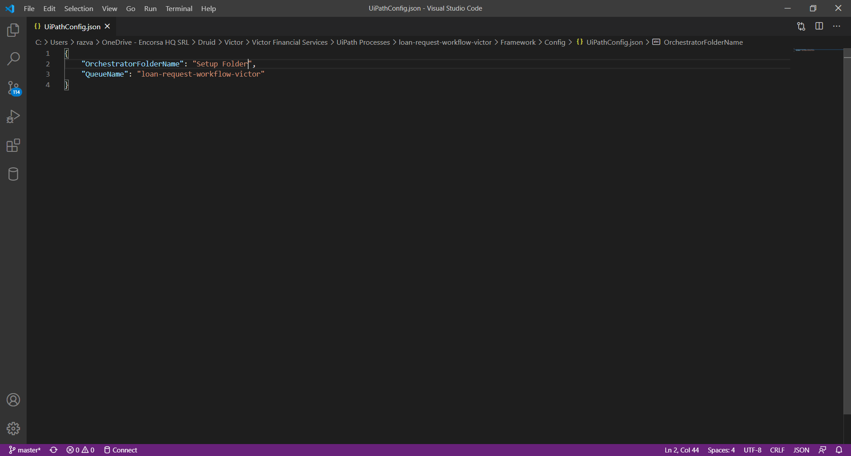Click the Users breadcrumb segment
The height and width of the screenshot is (456, 851).
[x=59, y=42]
